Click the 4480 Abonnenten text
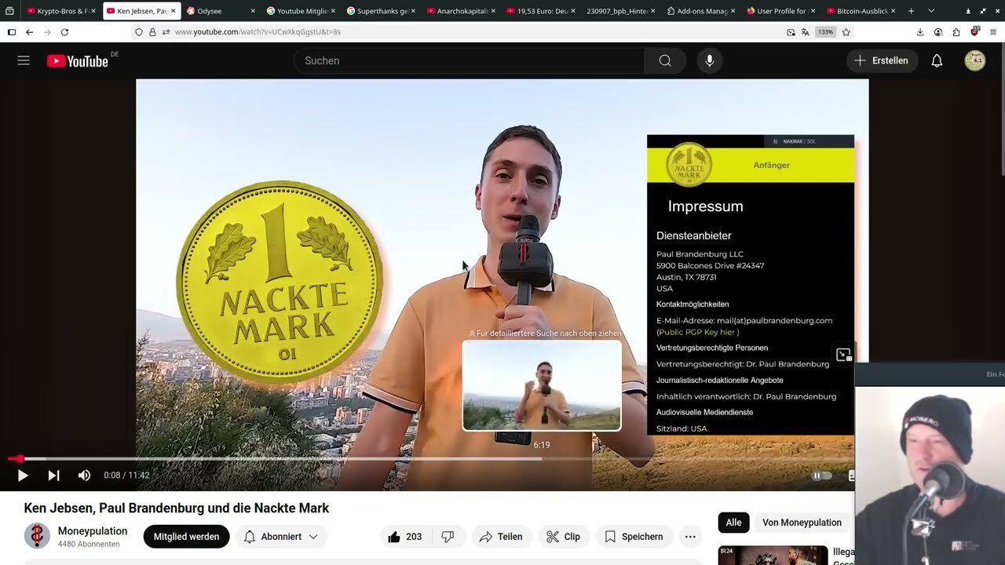Image resolution: width=1005 pixels, height=565 pixels. pyautogui.click(x=89, y=544)
